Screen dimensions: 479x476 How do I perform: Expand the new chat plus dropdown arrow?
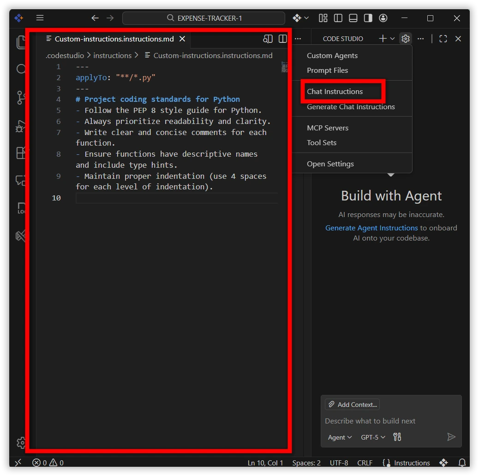[393, 39]
